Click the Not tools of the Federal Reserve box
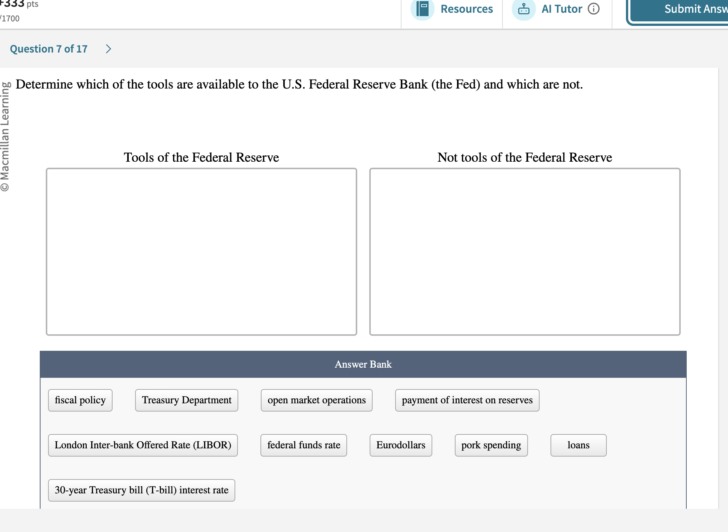Image resolution: width=728 pixels, height=532 pixels. point(525,252)
